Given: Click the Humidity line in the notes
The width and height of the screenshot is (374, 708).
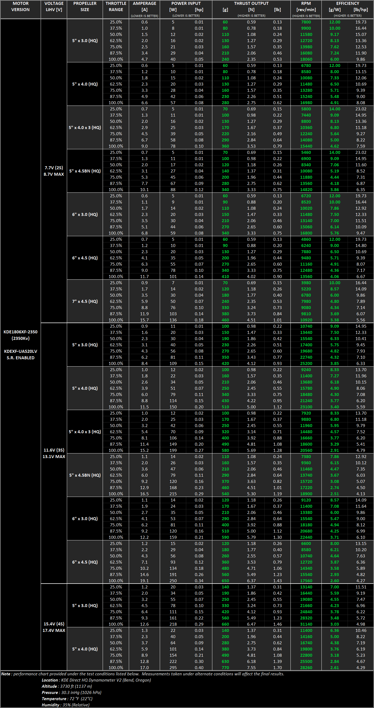Looking at the screenshot, I should [65, 705].
